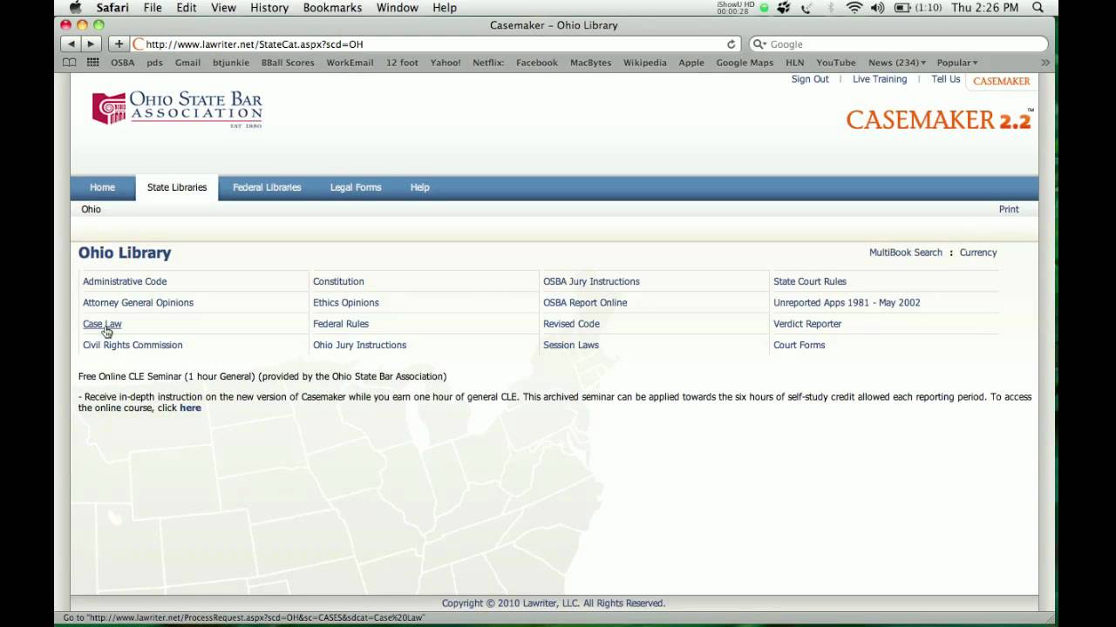1116x627 pixels.
Task: Open the Federal Rules link
Action: [x=341, y=324]
